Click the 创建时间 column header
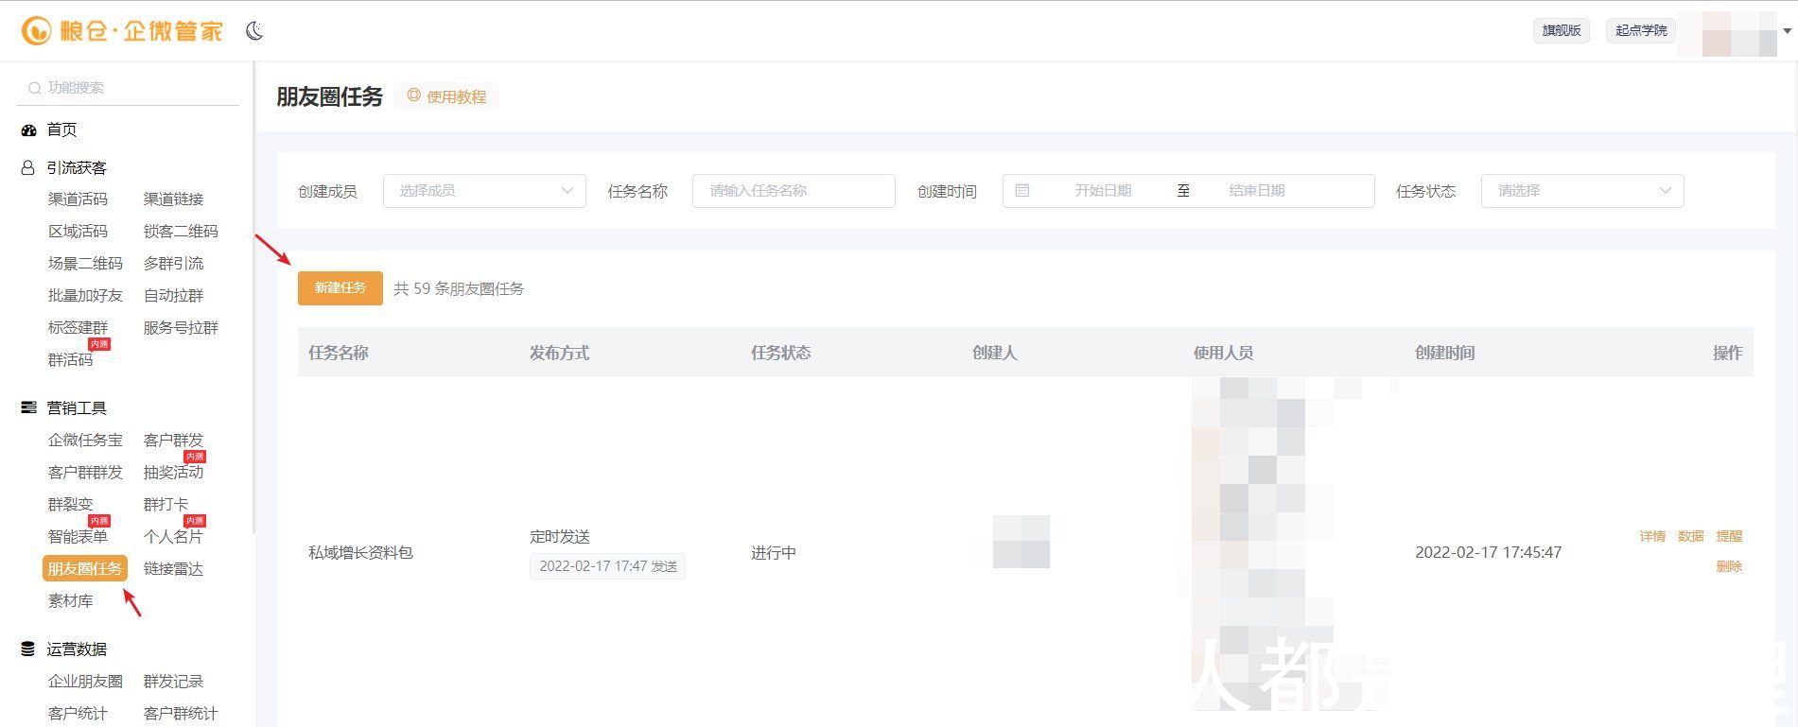Image resolution: width=1798 pixels, height=727 pixels. coord(1444,353)
